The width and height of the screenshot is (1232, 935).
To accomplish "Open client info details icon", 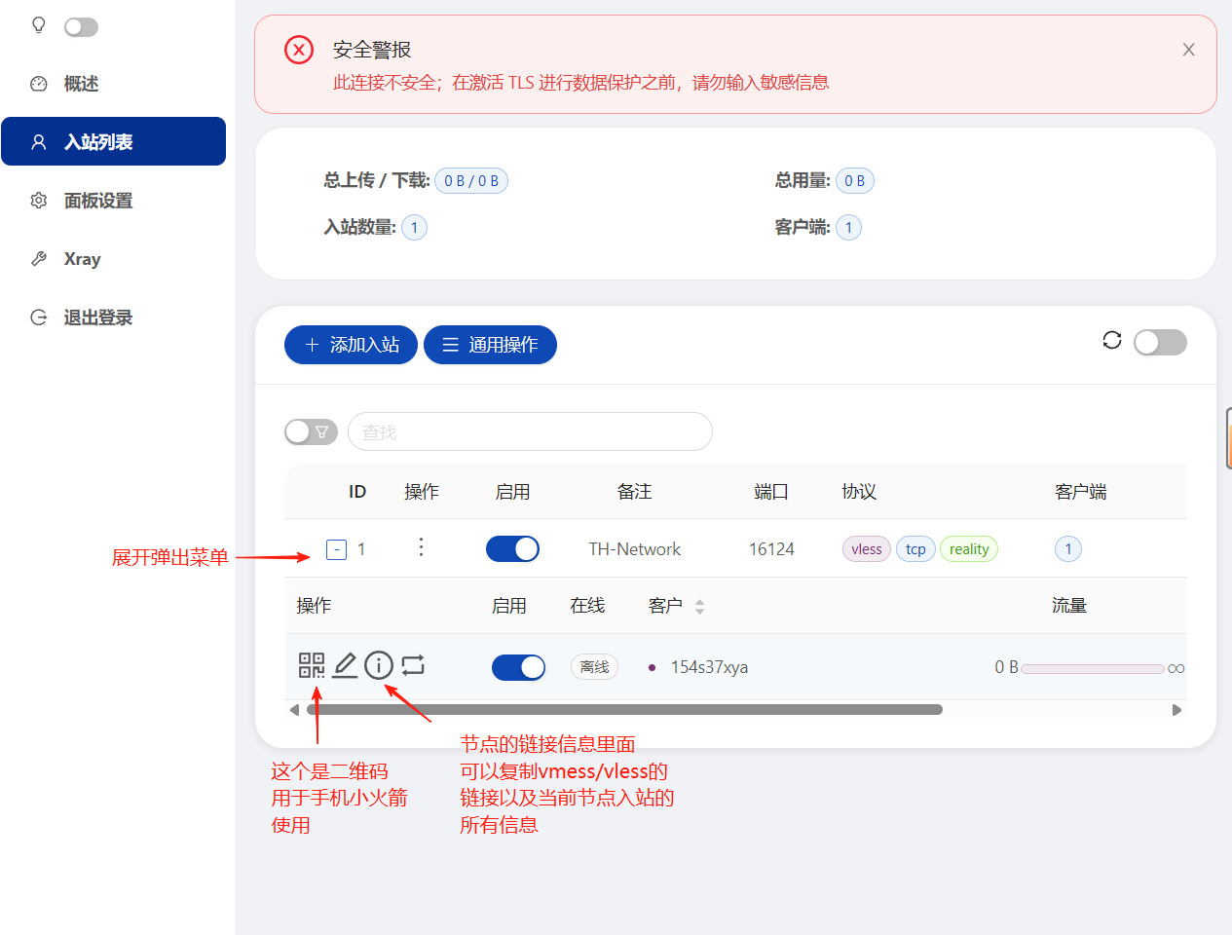I will [x=379, y=665].
